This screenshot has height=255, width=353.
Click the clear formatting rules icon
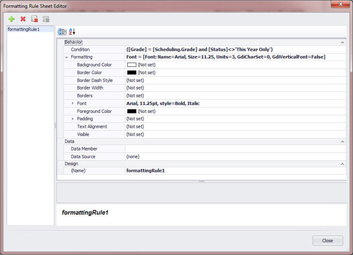tap(35, 19)
